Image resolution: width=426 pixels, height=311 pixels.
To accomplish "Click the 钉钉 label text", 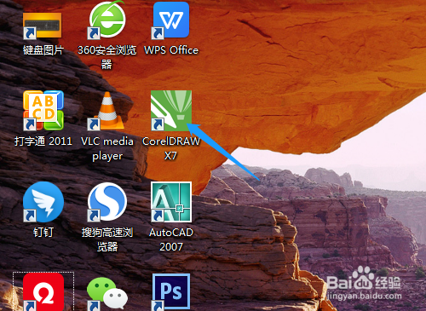I will click(x=43, y=233).
